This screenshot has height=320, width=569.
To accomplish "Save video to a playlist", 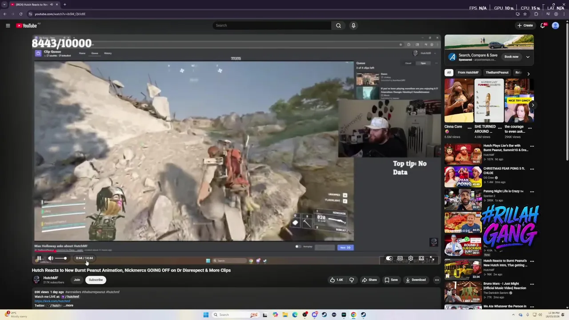I will 391,280.
